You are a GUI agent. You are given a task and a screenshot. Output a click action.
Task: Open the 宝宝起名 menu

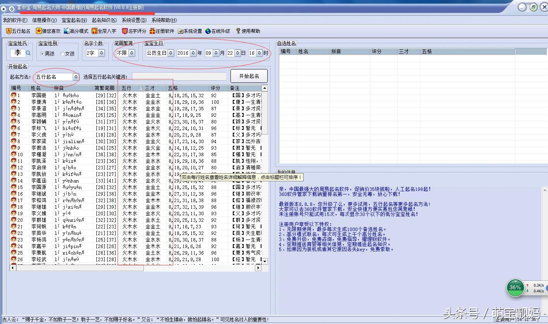74,20
